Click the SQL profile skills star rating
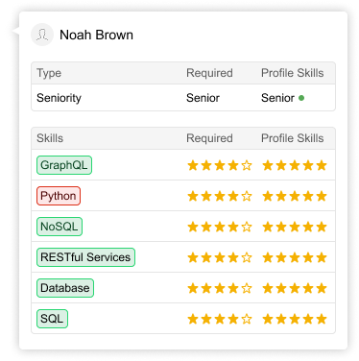 295,319
